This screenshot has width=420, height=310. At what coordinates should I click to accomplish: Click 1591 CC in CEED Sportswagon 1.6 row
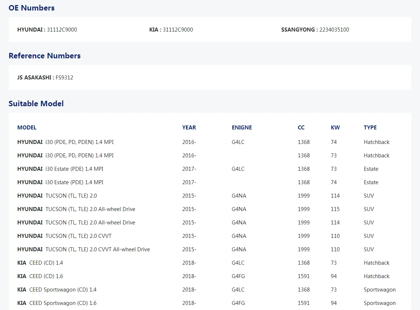(304, 303)
